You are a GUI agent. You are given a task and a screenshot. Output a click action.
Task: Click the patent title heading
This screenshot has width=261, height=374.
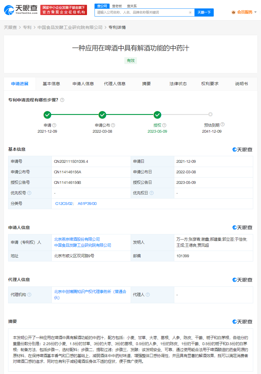coord(131,48)
